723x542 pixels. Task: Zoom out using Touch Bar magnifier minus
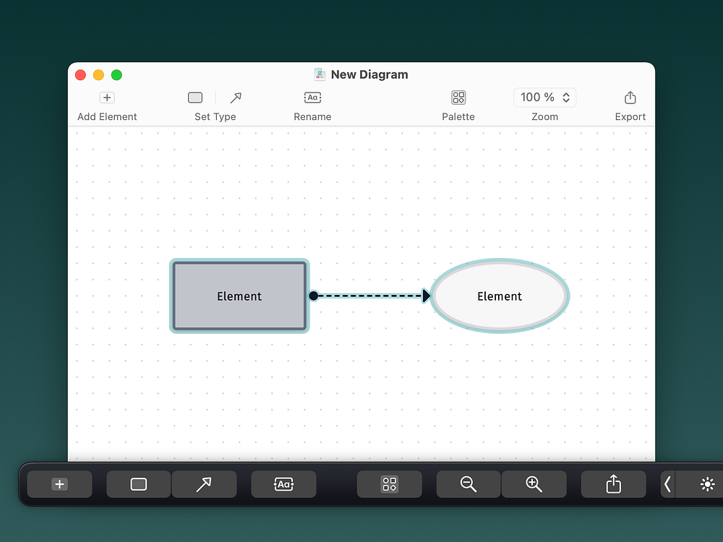coord(469,484)
